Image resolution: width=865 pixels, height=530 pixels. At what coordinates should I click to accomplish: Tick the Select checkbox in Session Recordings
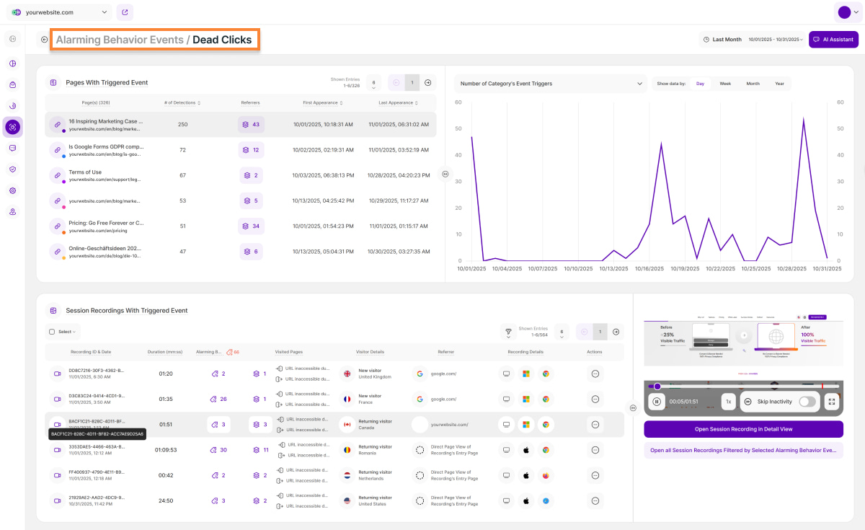click(51, 332)
